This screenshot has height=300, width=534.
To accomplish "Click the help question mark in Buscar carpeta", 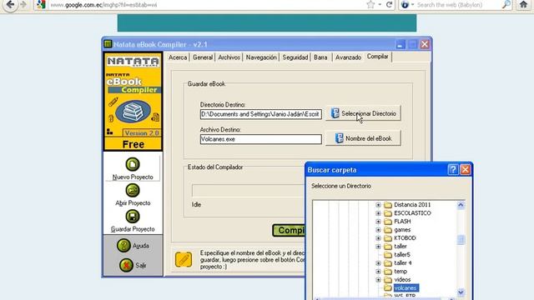I will [452, 169].
